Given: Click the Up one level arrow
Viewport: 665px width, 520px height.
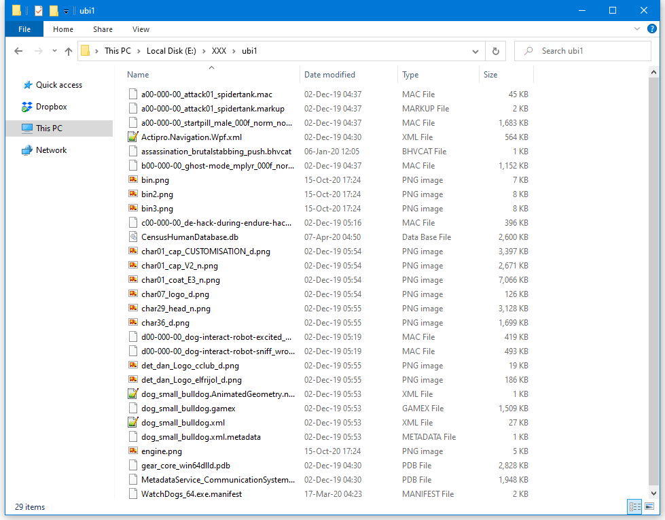Looking at the screenshot, I should (68, 51).
